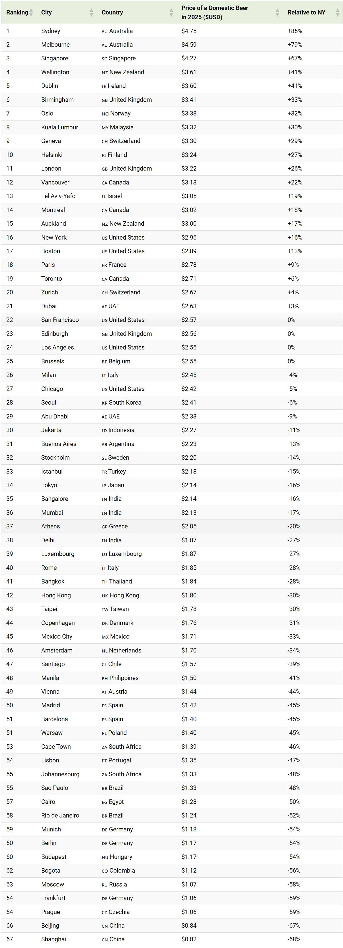Click the Ranking column header text
343x948 pixels.
pyautogui.click(x=17, y=13)
